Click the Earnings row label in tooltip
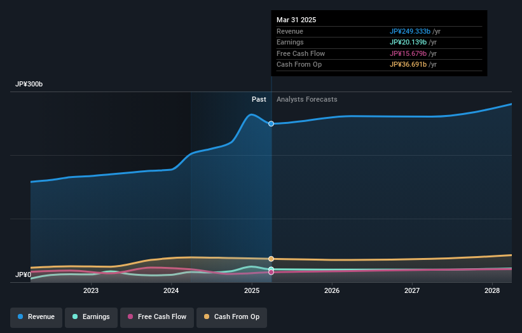This screenshot has height=333, width=522. (290, 42)
